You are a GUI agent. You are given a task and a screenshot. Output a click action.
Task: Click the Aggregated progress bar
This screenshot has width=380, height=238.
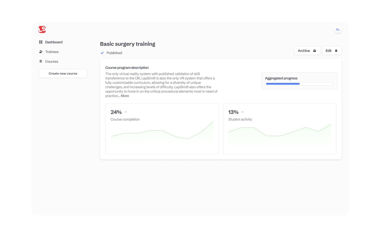point(300,84)
